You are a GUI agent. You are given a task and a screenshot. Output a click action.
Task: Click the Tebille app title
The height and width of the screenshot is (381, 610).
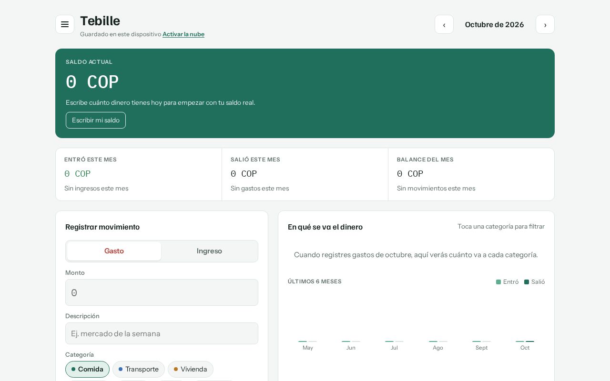pos(100,21)
